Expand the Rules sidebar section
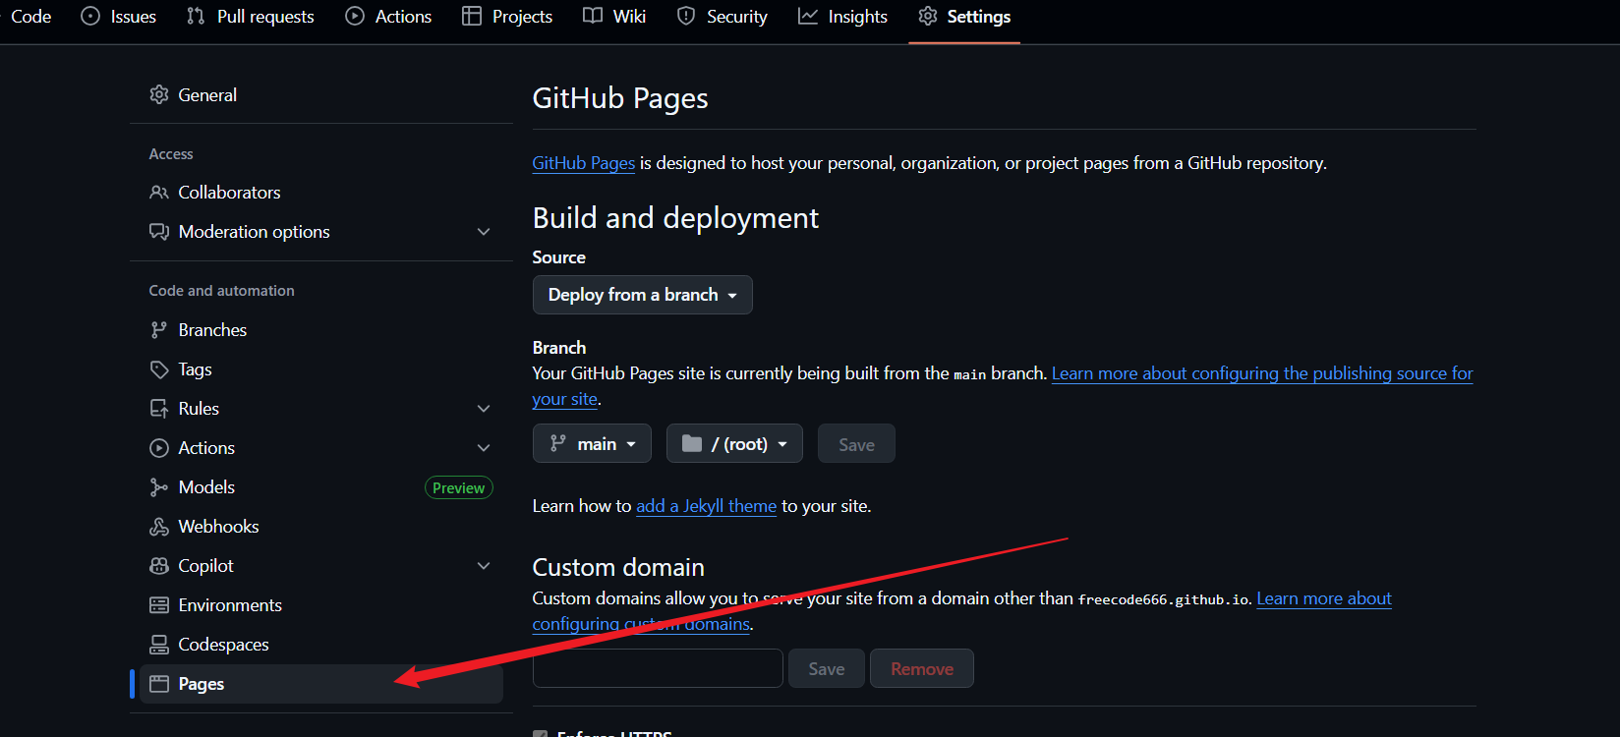Viewport: 1620px width, 737px height. point(483,409)
